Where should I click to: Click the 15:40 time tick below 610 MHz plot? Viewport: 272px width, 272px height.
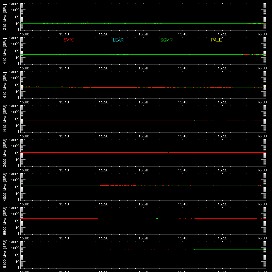[183, 102]
